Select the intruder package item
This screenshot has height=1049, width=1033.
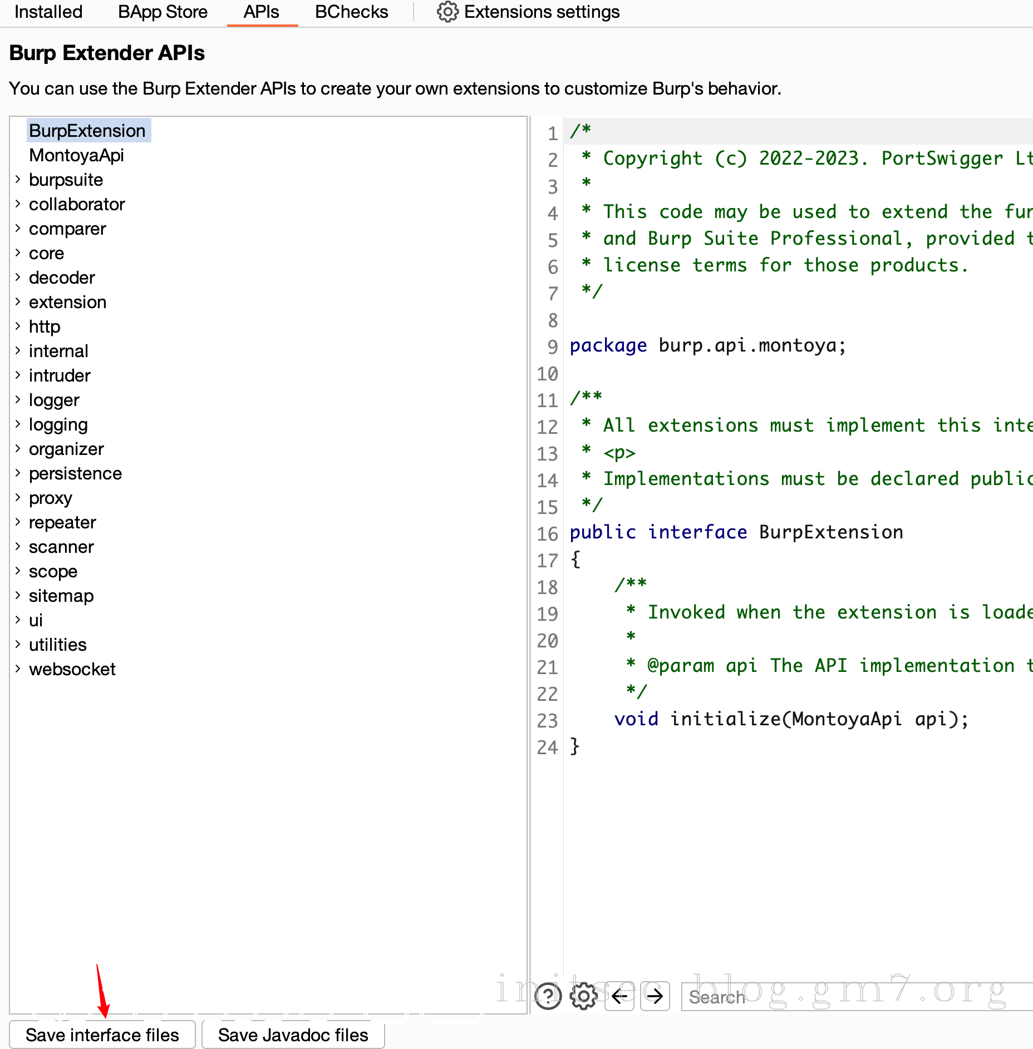60,375
